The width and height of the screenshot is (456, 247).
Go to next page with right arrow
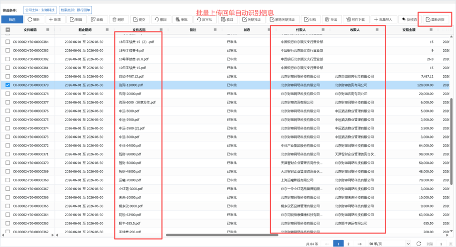(359, 244)
